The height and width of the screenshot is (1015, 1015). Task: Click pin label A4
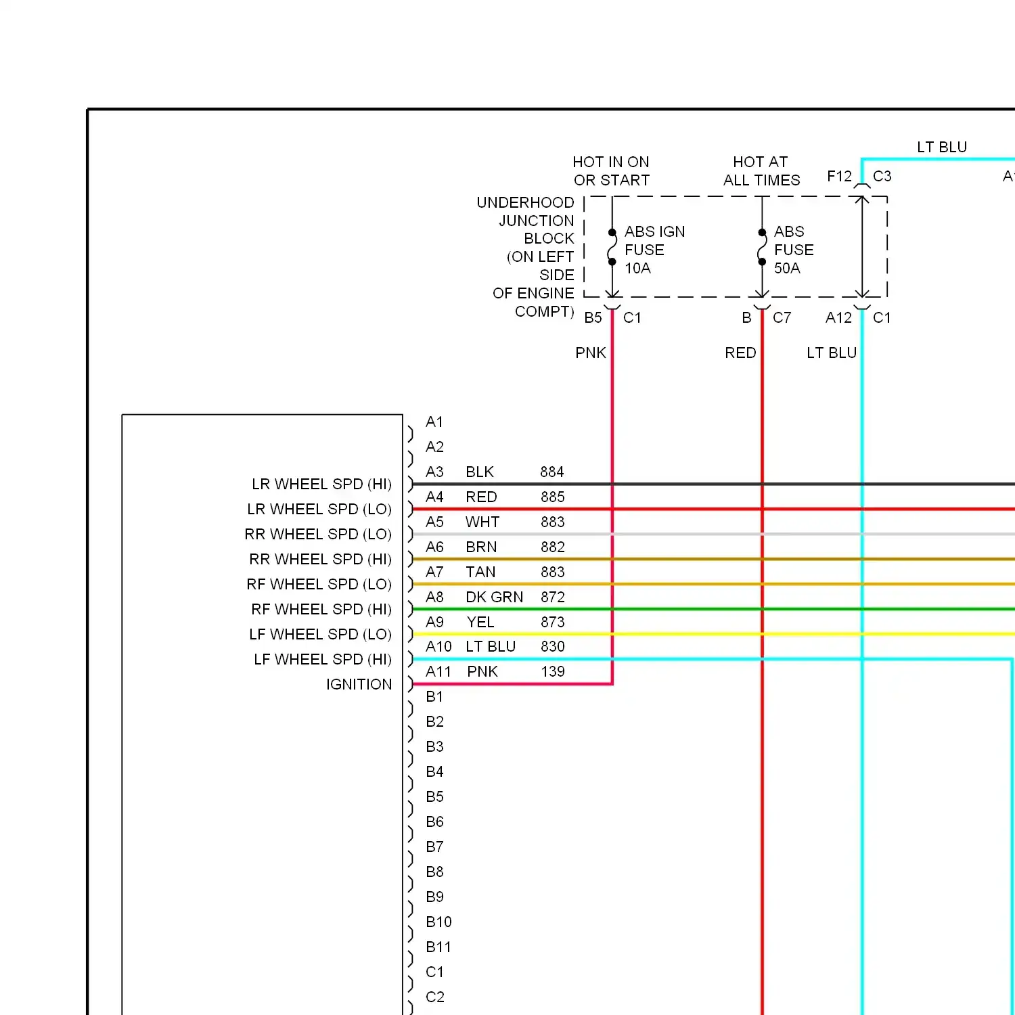coord(434,497)
